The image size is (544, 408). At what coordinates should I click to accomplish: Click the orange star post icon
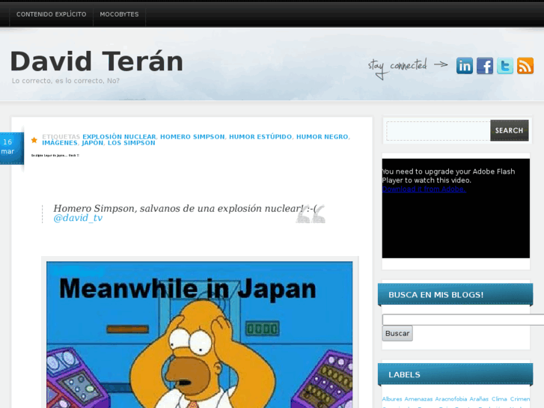click(x=34, y=140)
